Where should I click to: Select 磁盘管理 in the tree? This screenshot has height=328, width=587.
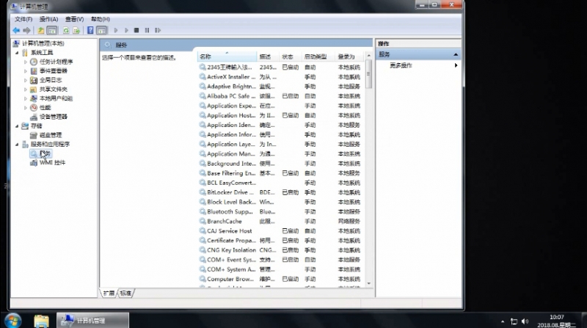(x=51, y=135)
